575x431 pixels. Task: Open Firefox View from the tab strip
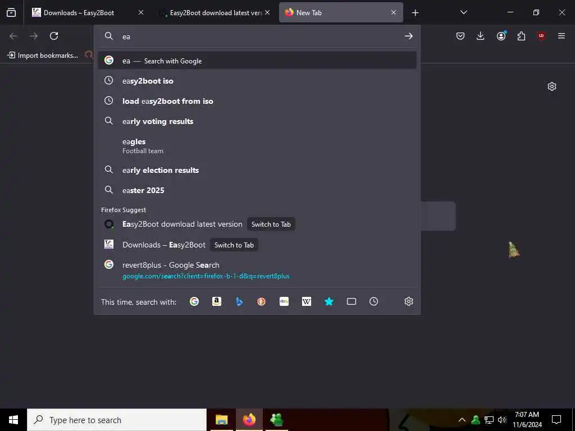pyautogui.click(x=11, y=13)
